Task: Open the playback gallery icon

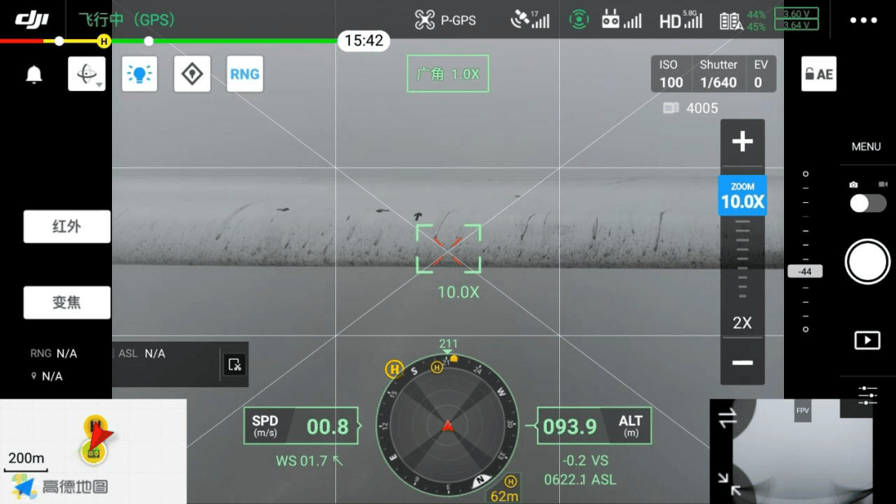Action: [x=867, y=340]
